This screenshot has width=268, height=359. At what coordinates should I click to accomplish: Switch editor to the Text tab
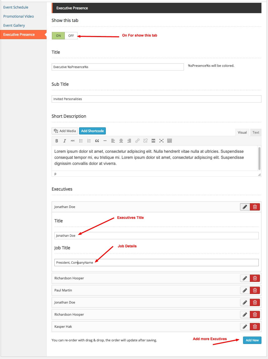point(256,133)
